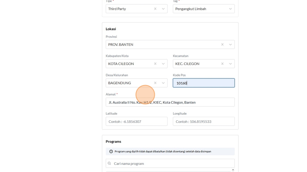
Task: Clear the PROV. BANTEN province selection
Action: point(222,44)
